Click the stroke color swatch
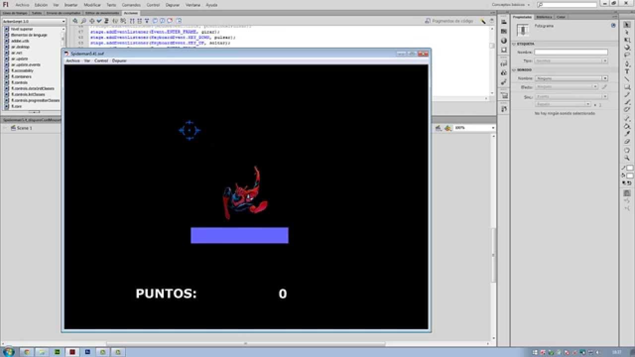Viewport: 635px width, 357px height. 630,168
